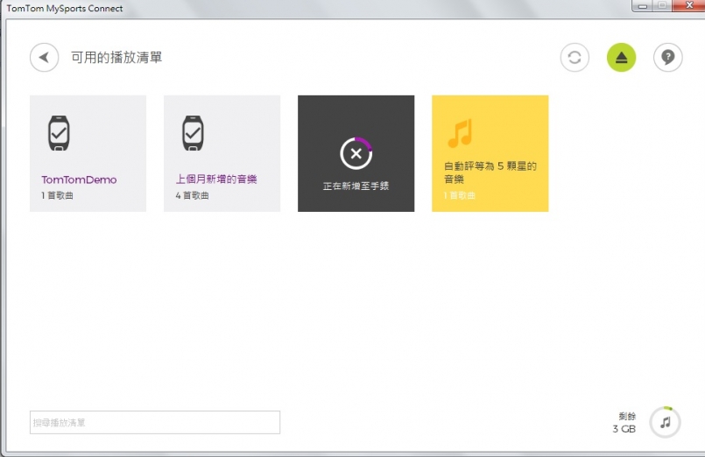Screen dimensions: 705x457
Task: Click the back arrow button
Action: (44, 58)
